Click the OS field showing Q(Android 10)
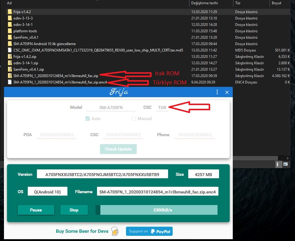The width and height of the screenshot is (295, 241). pos(47,191)
